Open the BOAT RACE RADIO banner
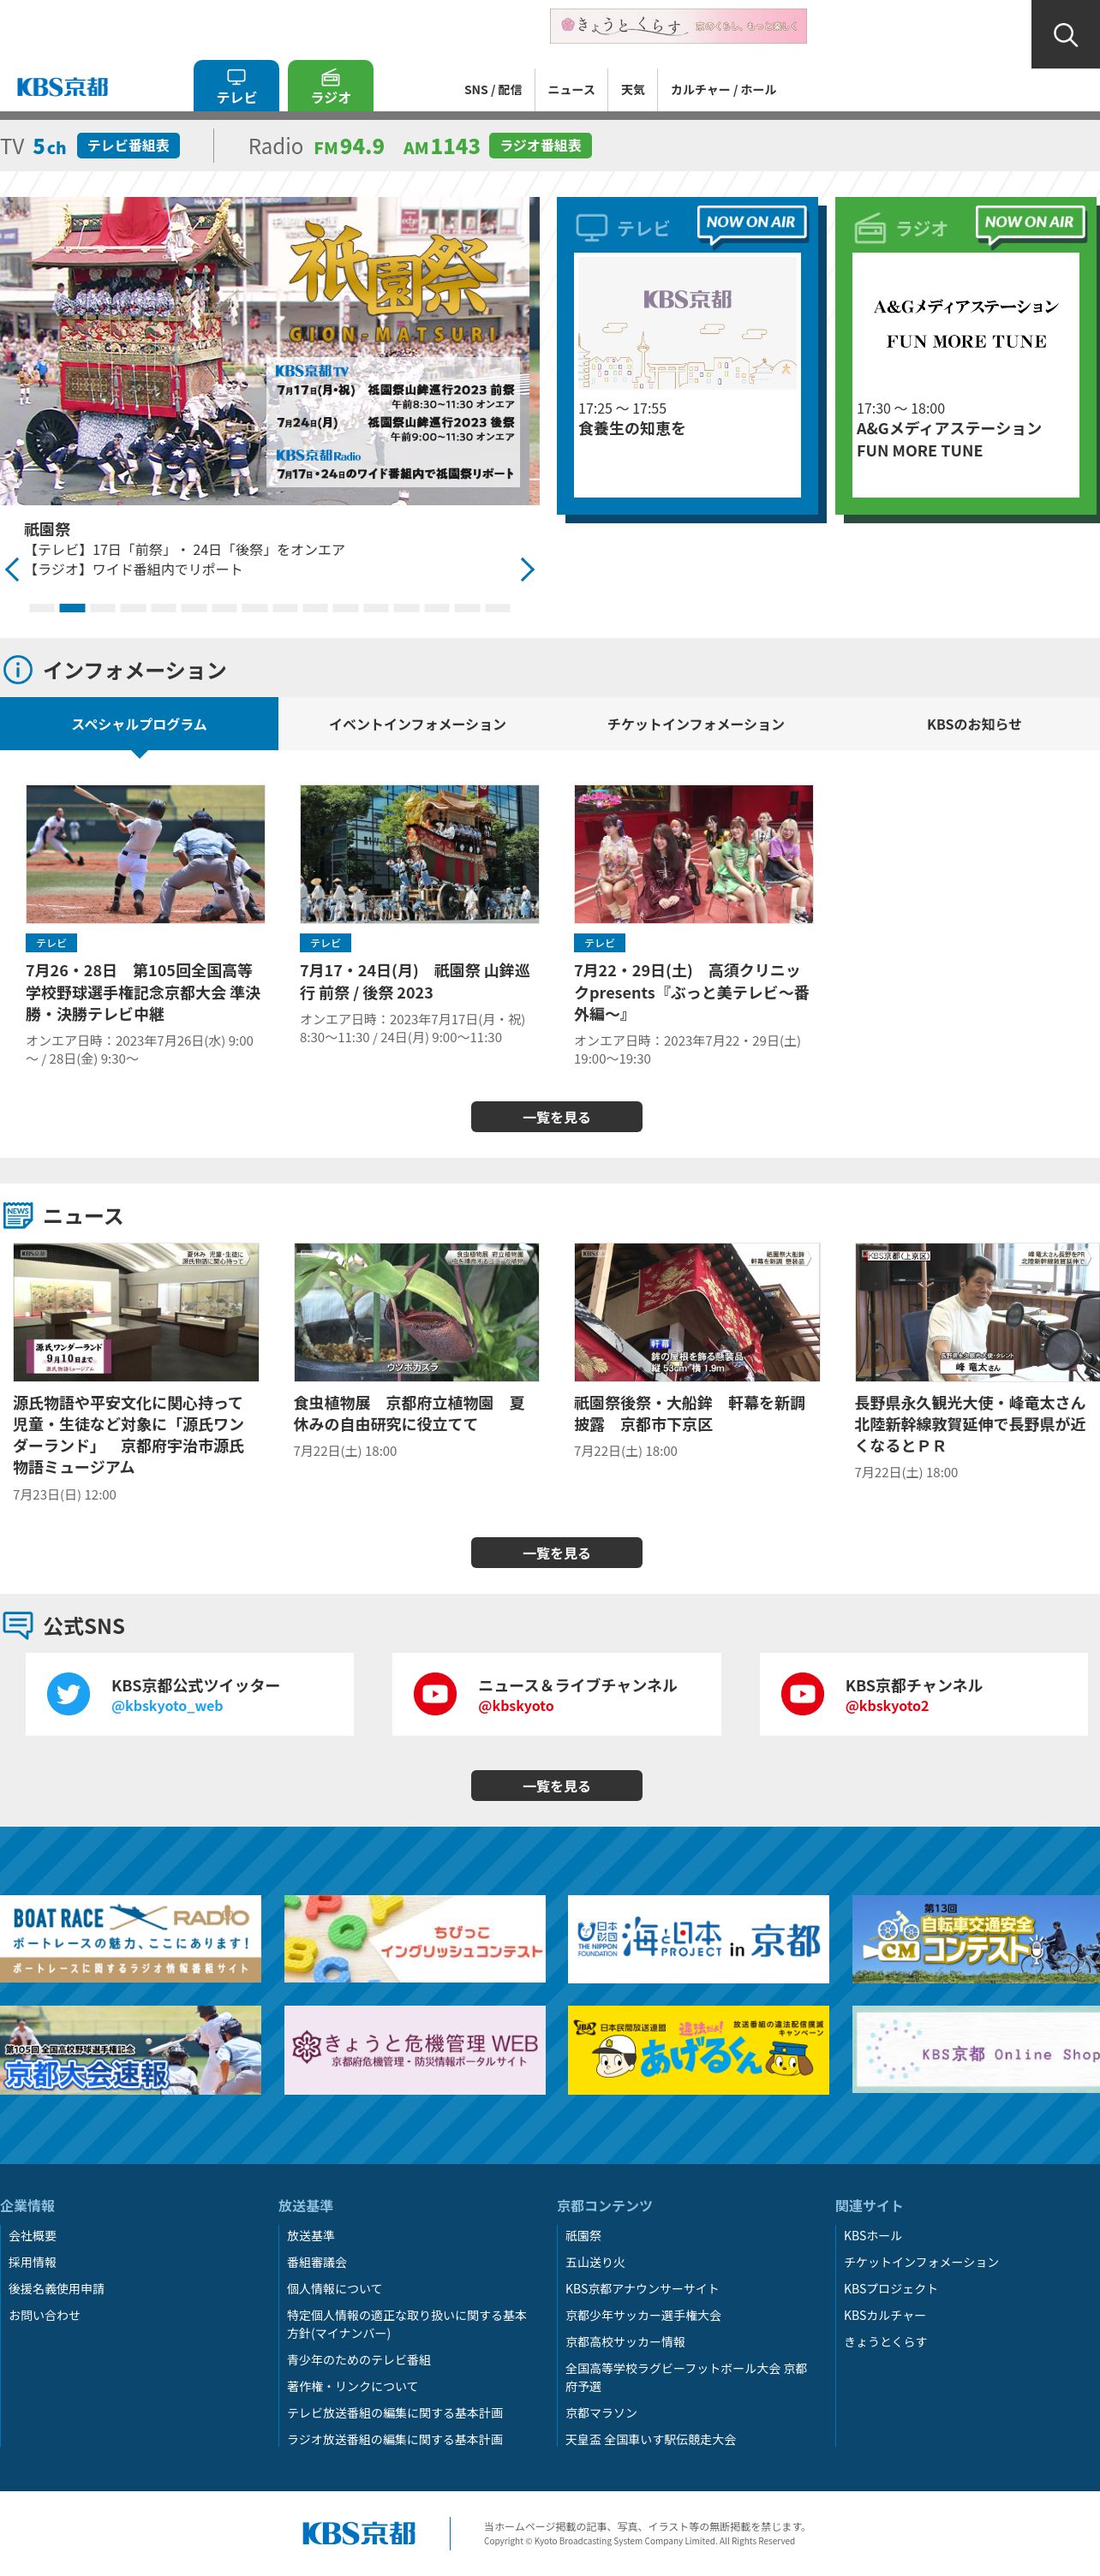The width and height of the screenshot is (1100, 2576). pos(130,1938)
